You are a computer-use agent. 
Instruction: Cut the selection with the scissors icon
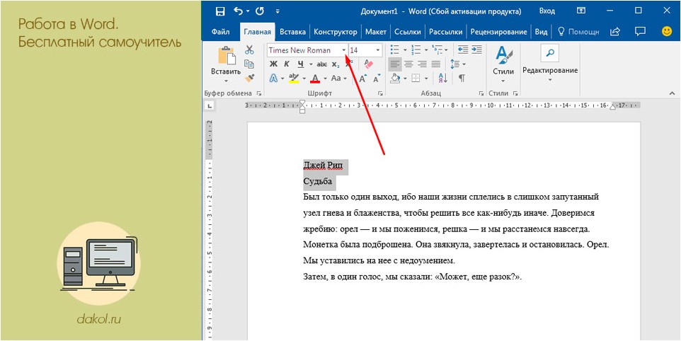[x=249, y=50]
